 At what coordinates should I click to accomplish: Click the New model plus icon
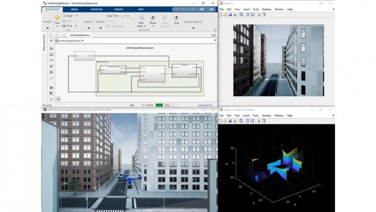57,17
